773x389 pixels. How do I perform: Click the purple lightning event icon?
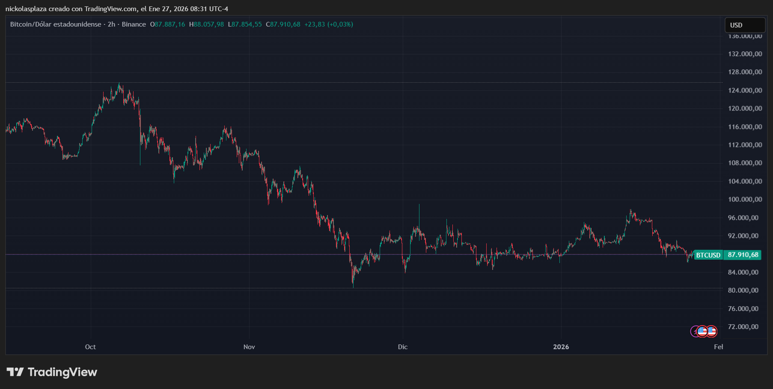695,331
